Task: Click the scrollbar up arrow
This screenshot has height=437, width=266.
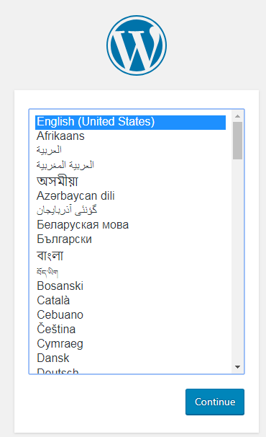Action: (237, 116)
